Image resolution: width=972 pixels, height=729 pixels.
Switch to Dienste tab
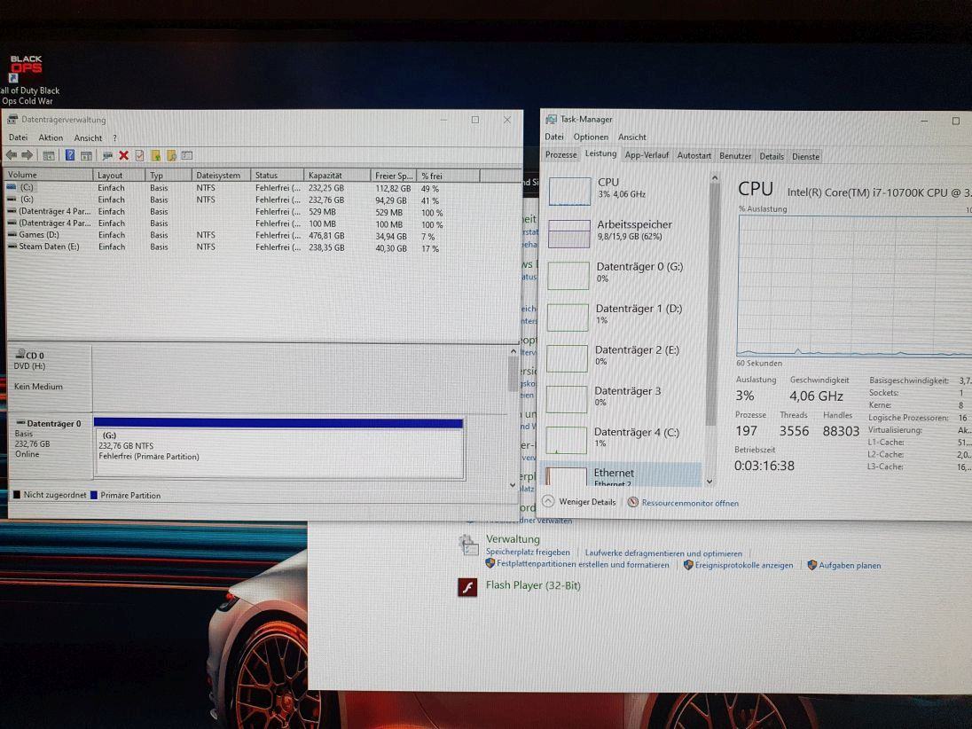point(806,157)
